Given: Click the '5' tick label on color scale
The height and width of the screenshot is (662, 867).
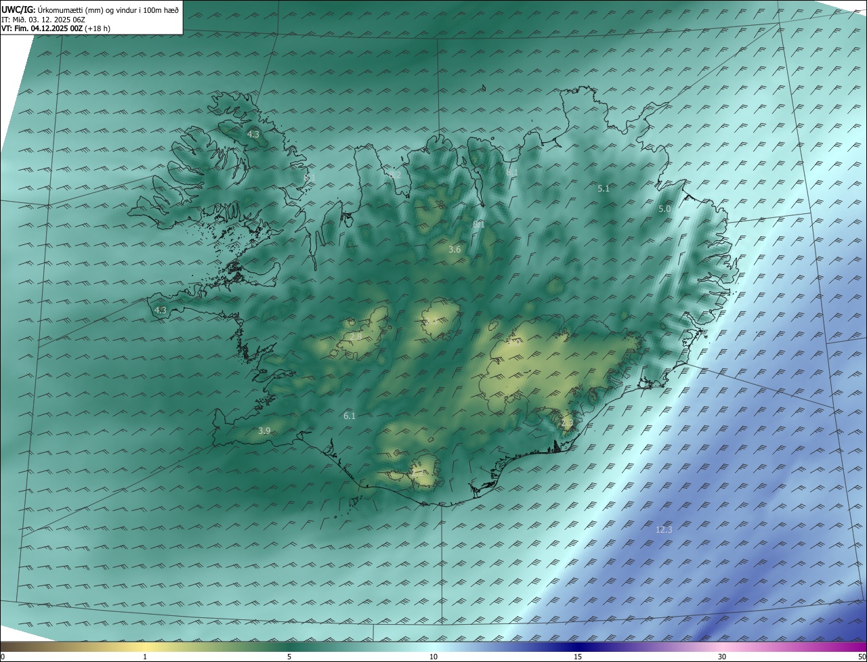Looking at the screenshot, I should [x=289, y=657].
